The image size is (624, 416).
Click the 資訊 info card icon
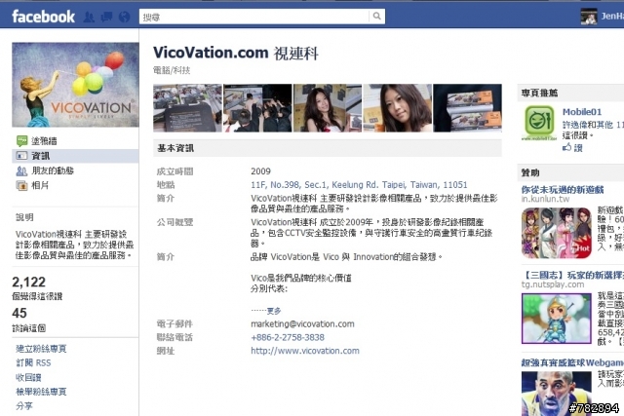21,156
